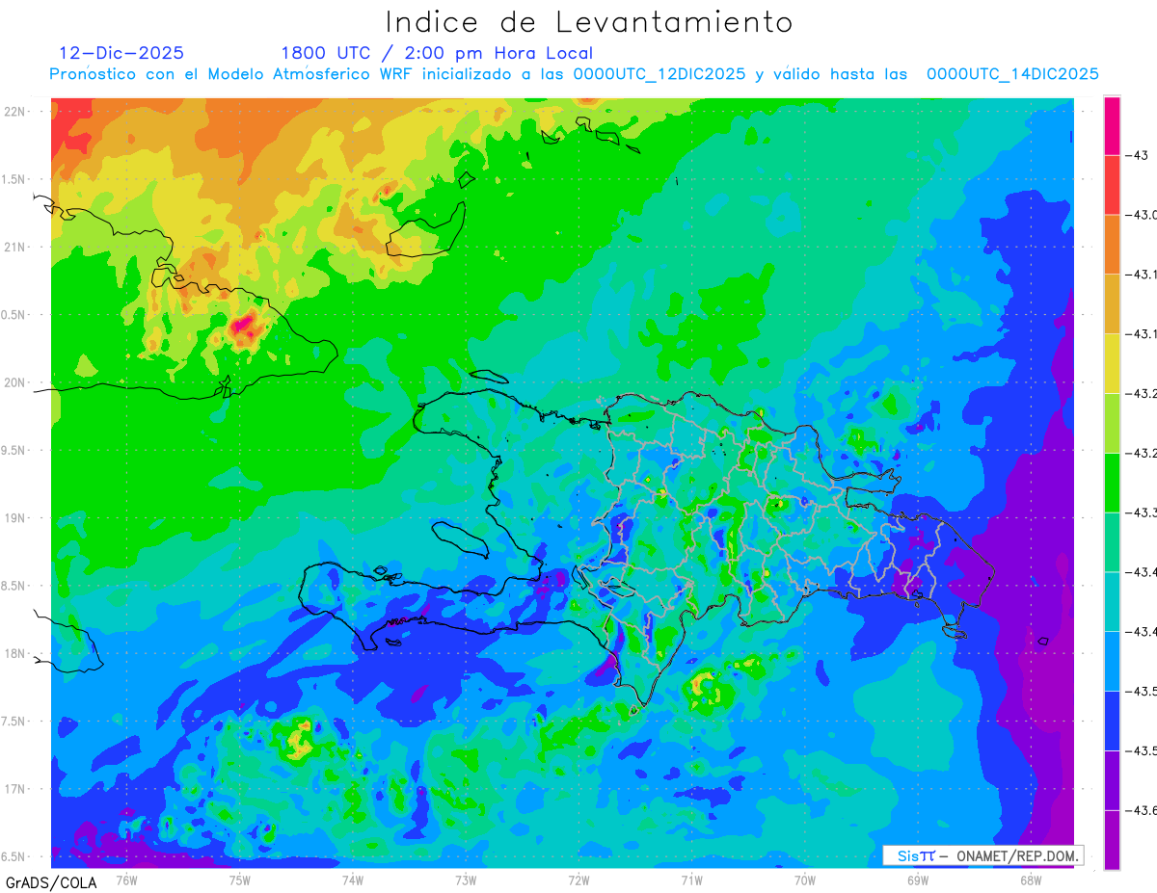
Task: Select the turquoise legend color band
Action: (x=1112, y=601)
